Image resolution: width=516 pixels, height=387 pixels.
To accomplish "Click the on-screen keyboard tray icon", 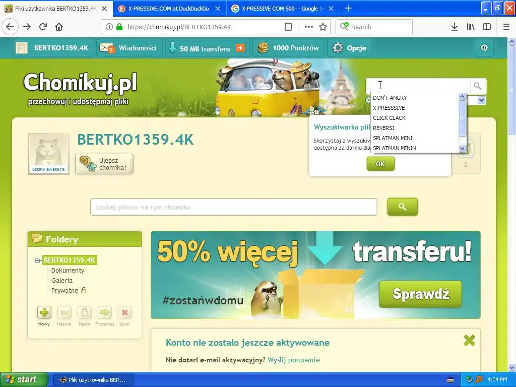I will pyautogui.click(x=450, y=380).
